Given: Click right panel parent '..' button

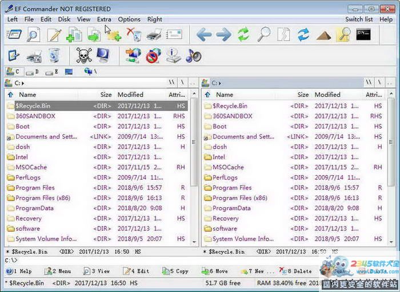Looking at the screenshot, I should (x=390, y=83).
